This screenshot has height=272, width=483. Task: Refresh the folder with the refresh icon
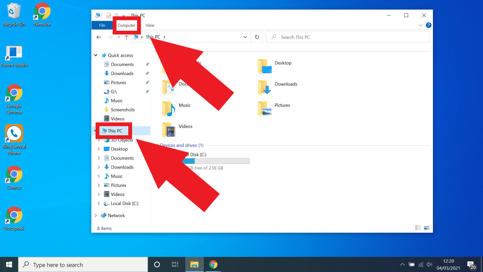tap(257, 37)
